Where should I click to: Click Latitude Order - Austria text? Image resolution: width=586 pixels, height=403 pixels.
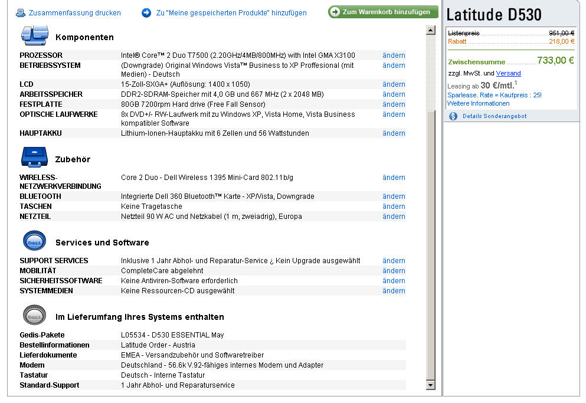click(x=158, y=345)
